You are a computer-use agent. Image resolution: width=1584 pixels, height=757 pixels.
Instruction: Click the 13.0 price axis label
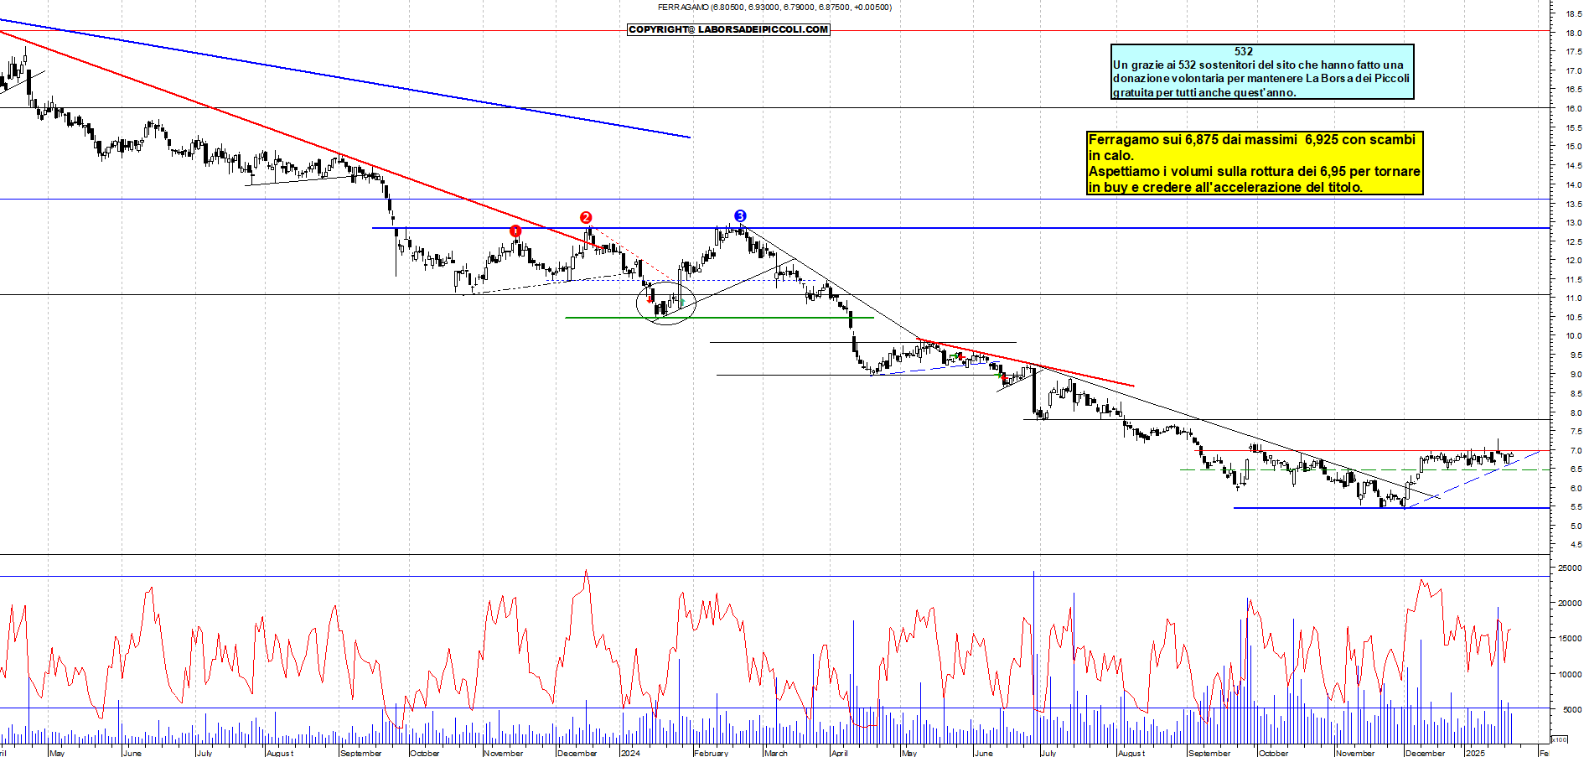1573,223
